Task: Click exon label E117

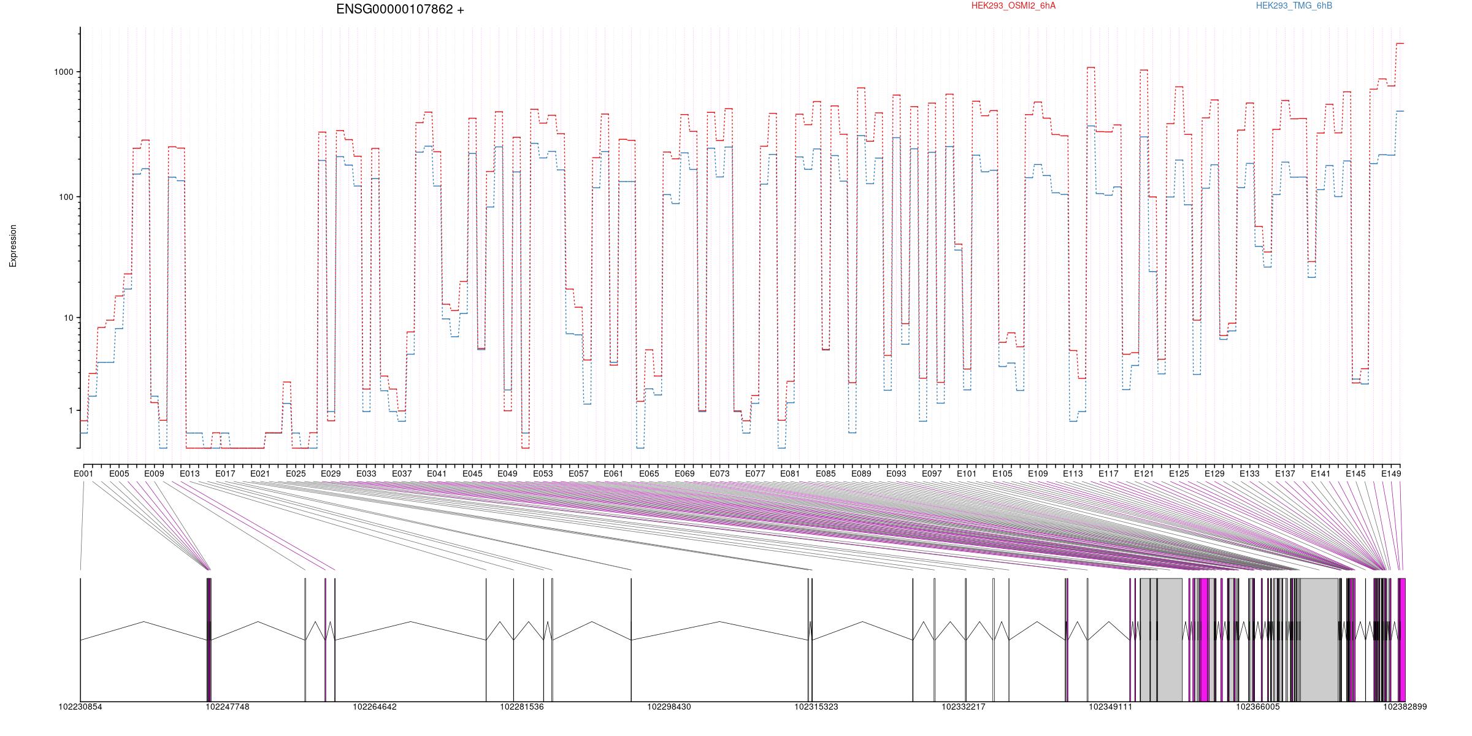Action: pos(1108,474)
